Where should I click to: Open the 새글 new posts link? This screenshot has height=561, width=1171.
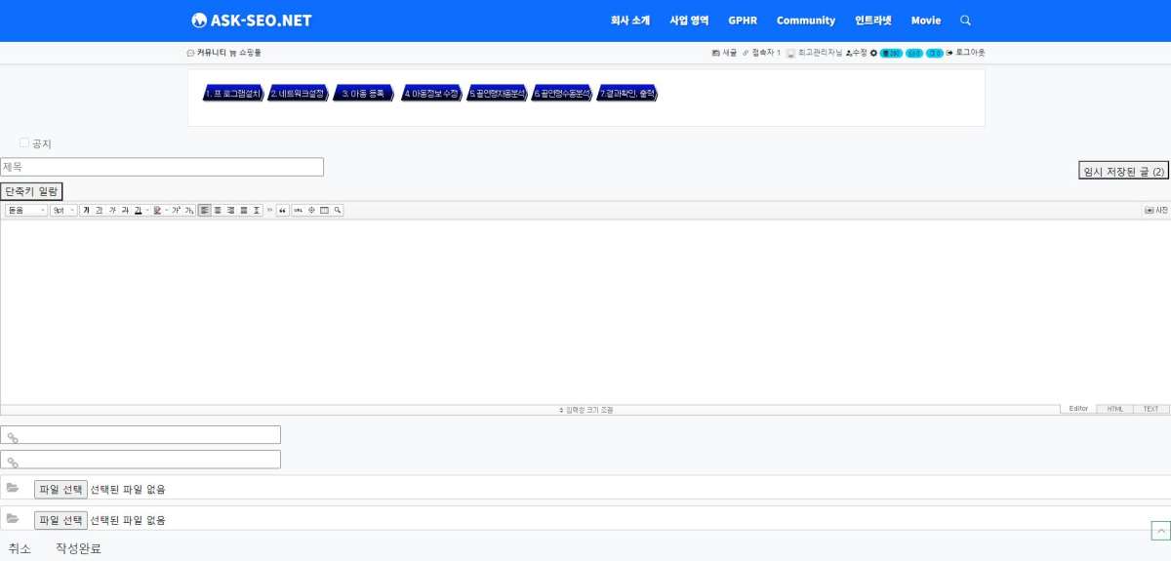(x=724, y=53)
